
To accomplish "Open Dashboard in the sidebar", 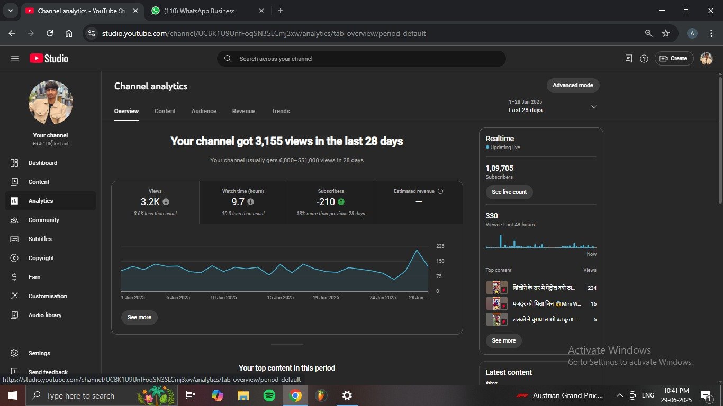I will coord(50,163).
